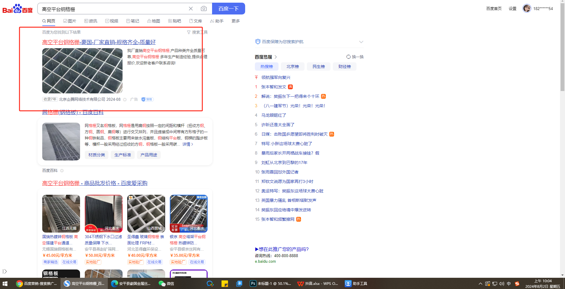Screen dimensions: 565x289
Task: Switch to the 笔记 search tab
Action: point(133,21)
